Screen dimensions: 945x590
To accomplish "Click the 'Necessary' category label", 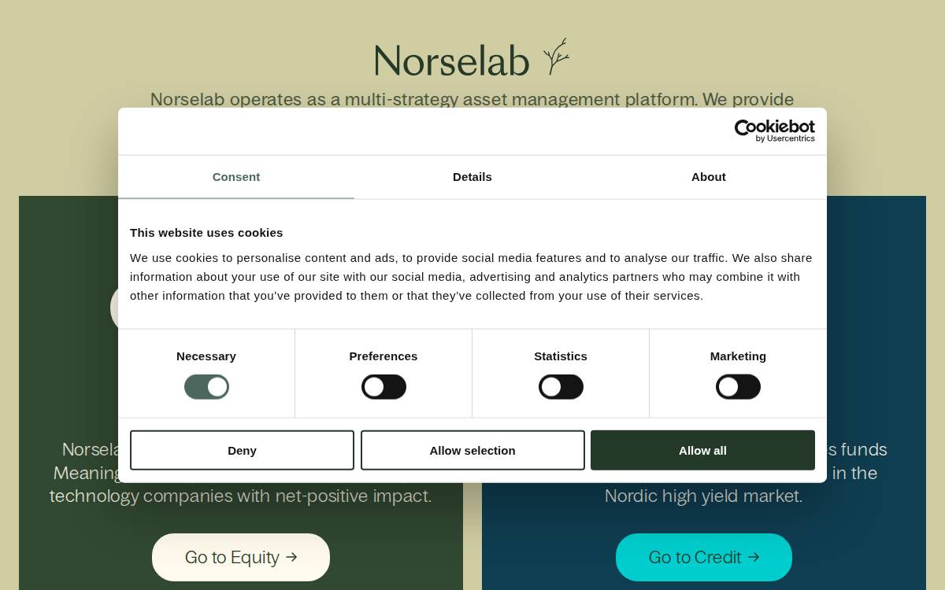I will [x=206, y=356].
